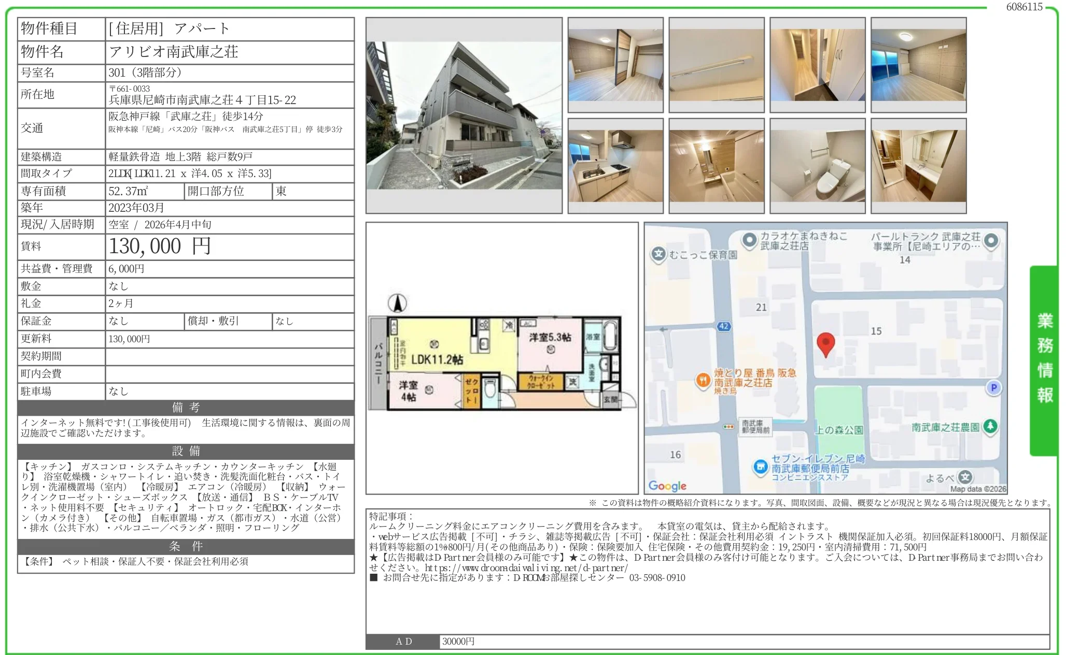Click the 130,000 円 rent value

[160, 246]
